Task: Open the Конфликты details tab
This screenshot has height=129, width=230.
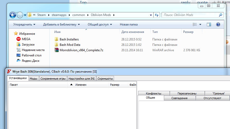Action: click(154, 93)
